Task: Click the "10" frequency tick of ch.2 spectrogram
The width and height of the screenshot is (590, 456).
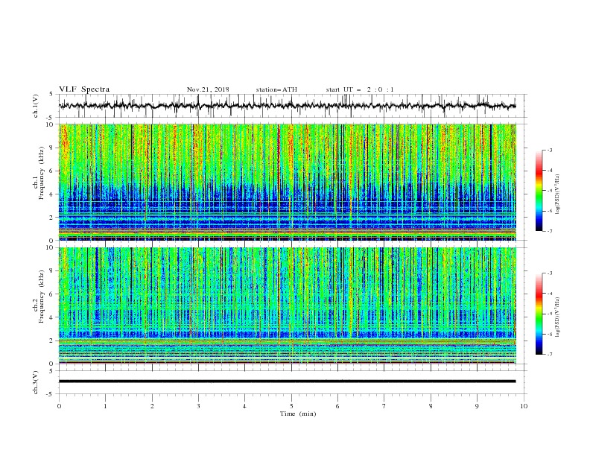Action: pos(51,247)
